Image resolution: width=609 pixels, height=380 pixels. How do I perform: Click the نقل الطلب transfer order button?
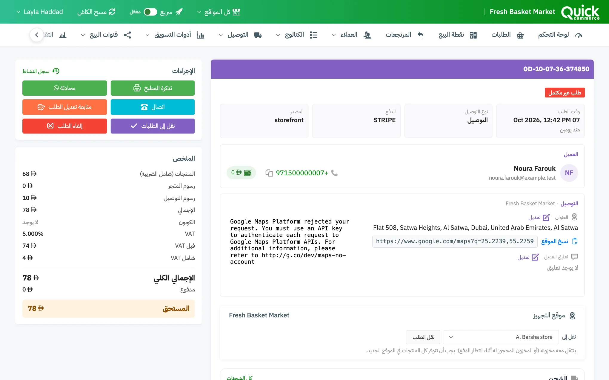tap(423, 337)
